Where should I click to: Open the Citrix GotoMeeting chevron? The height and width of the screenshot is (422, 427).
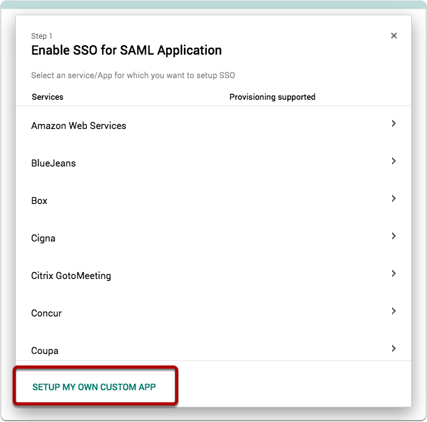(393, 273)
